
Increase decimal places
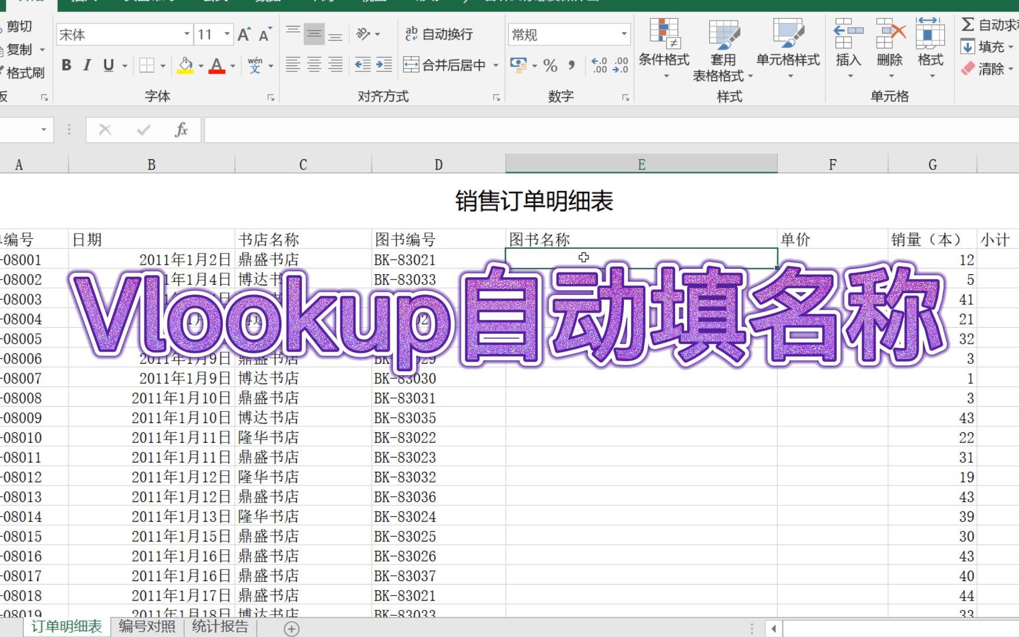point(599,65)
